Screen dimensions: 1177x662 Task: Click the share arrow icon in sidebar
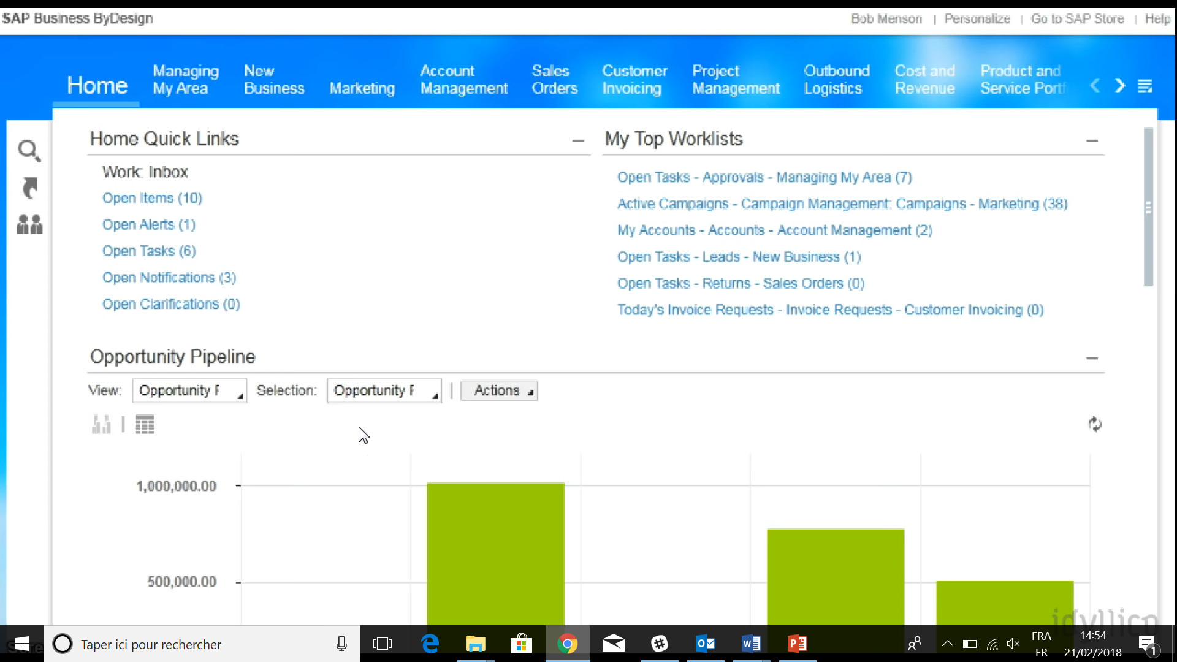pyautogui.click(x=29, y=188)
